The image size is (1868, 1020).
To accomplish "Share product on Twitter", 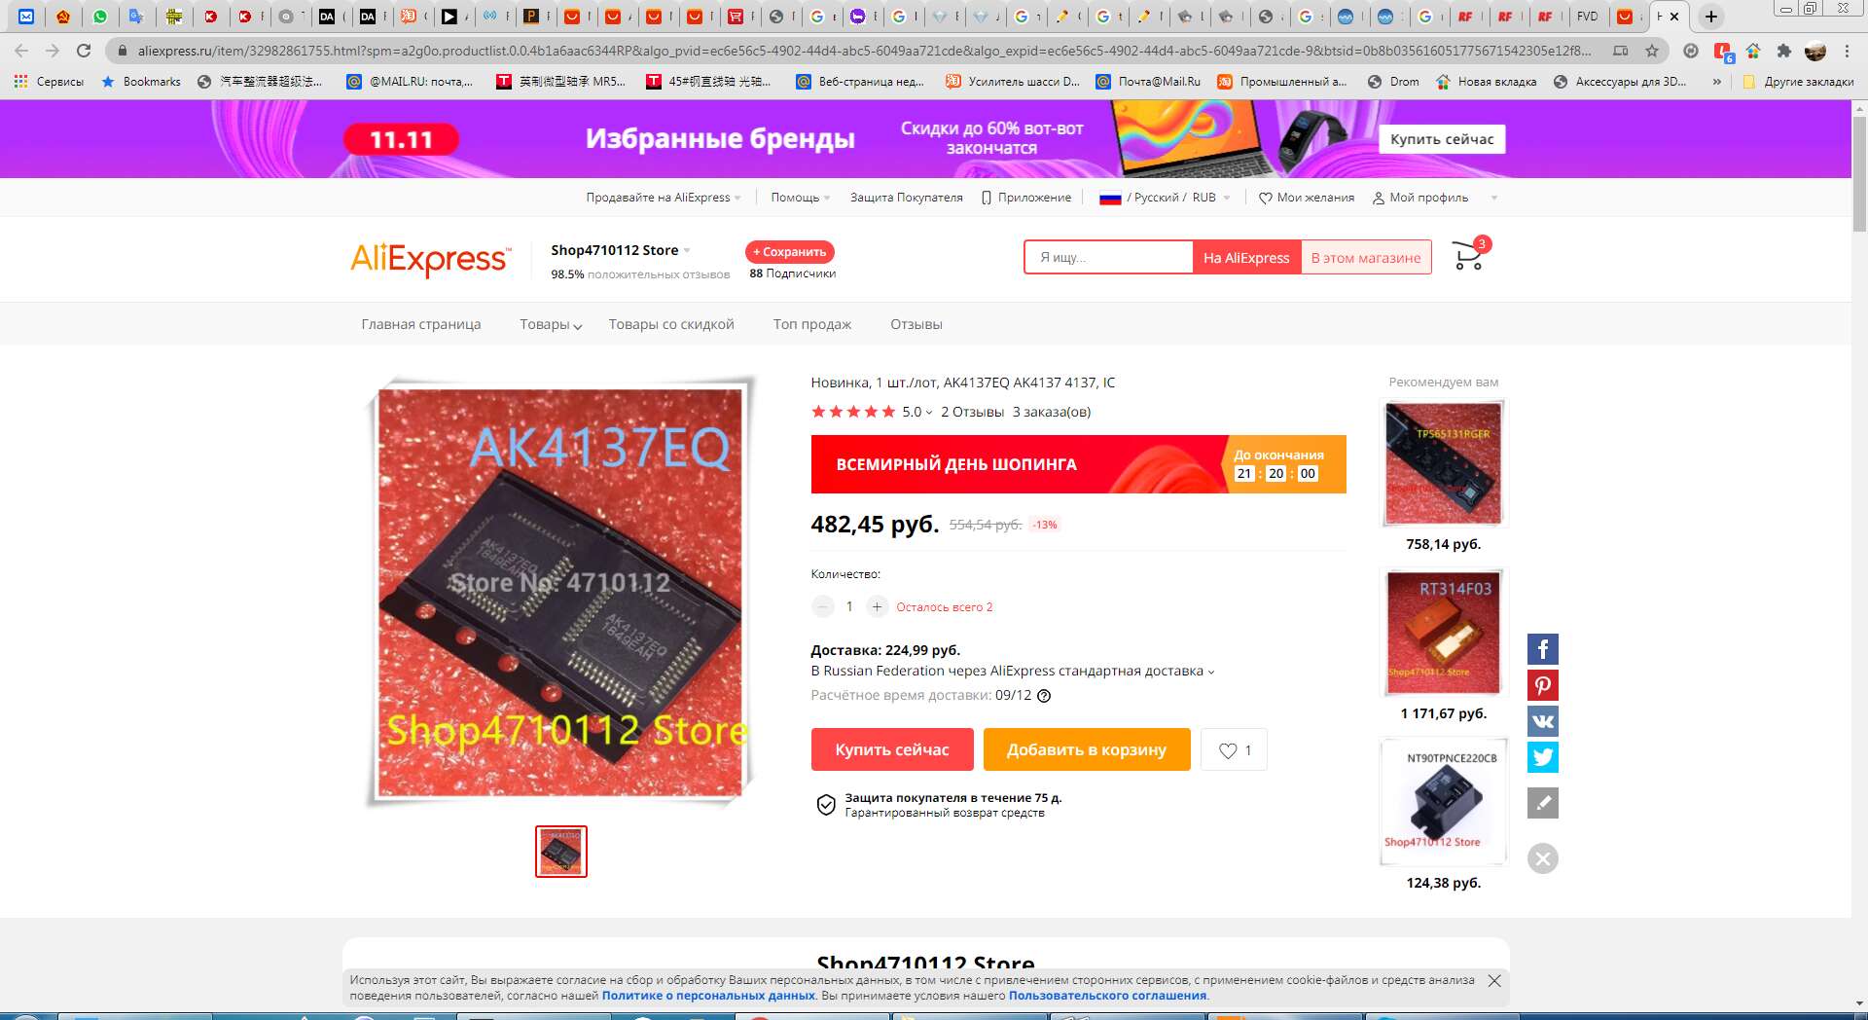I will pos(1542,757).
